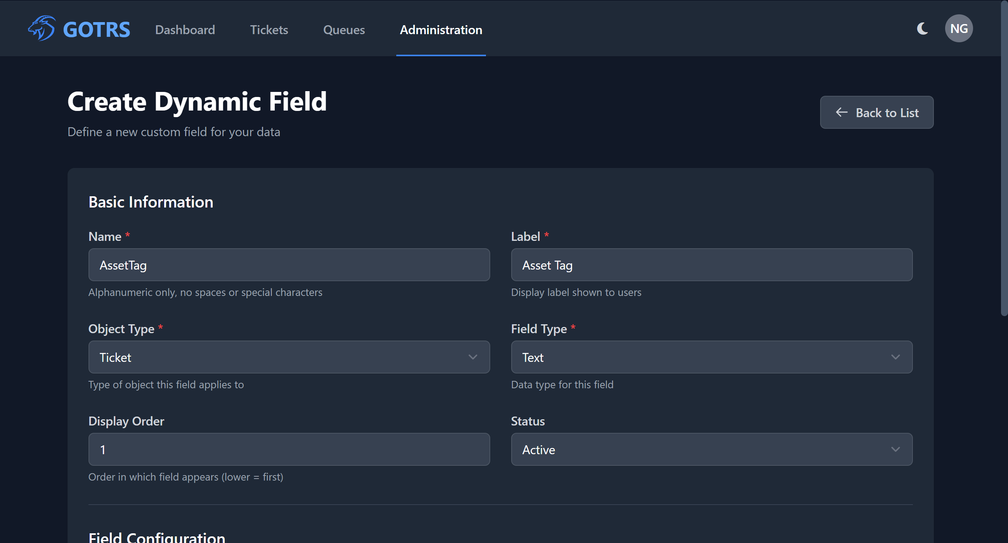
Task: Click the GOTRS brand link
Action: click(80, 28)
